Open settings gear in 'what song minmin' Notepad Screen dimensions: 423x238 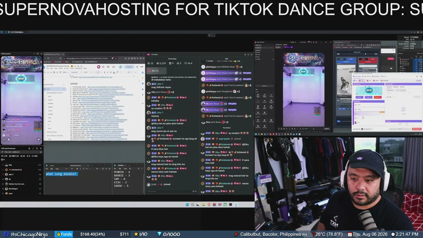point(109,169)
